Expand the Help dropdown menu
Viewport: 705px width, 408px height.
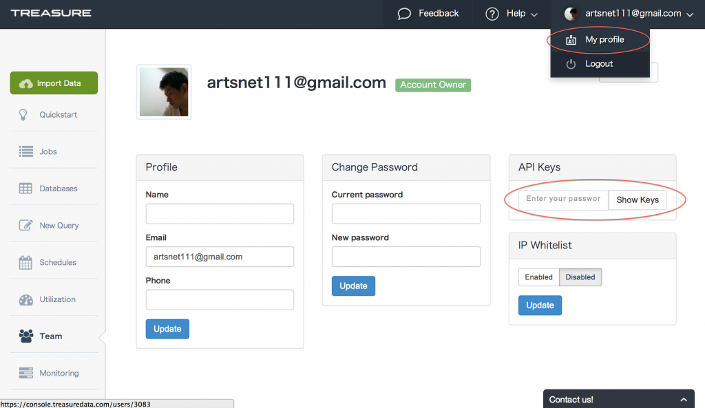(512, 14)
